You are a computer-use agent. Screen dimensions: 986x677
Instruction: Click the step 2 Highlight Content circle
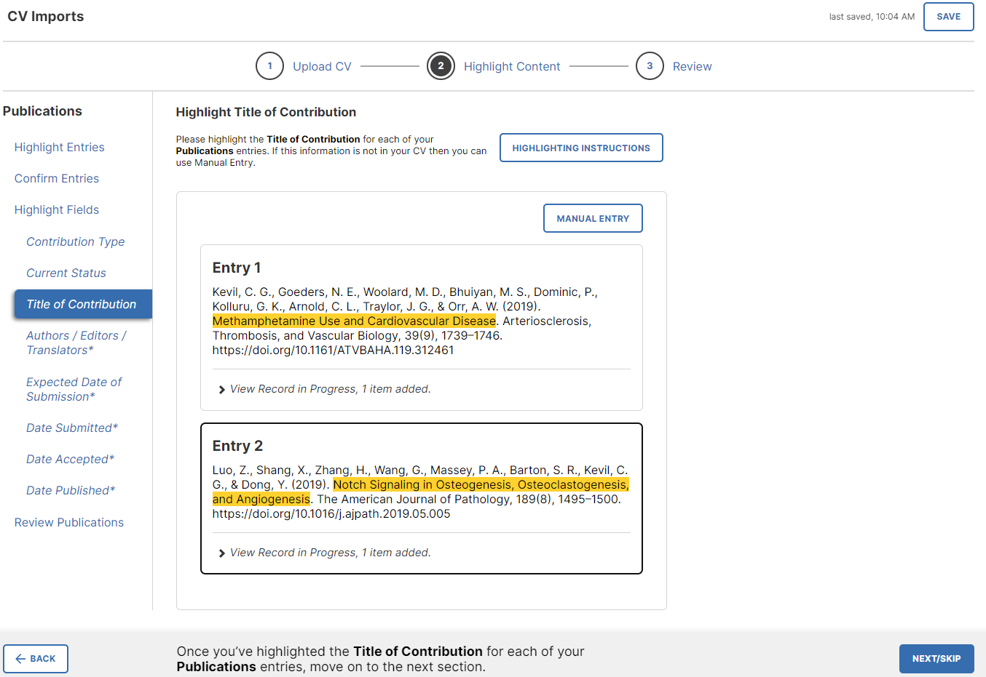point(441,65)
